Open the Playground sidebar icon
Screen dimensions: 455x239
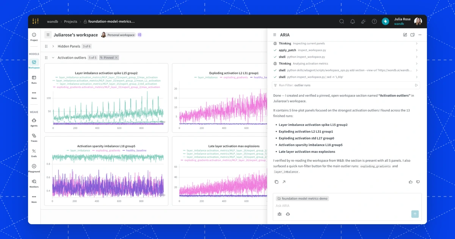click(x=34, y=168)
